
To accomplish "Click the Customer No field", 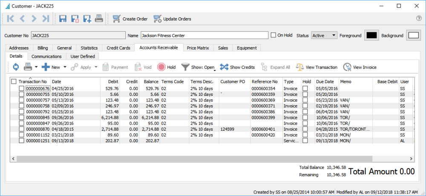I will tap(78, 35).
